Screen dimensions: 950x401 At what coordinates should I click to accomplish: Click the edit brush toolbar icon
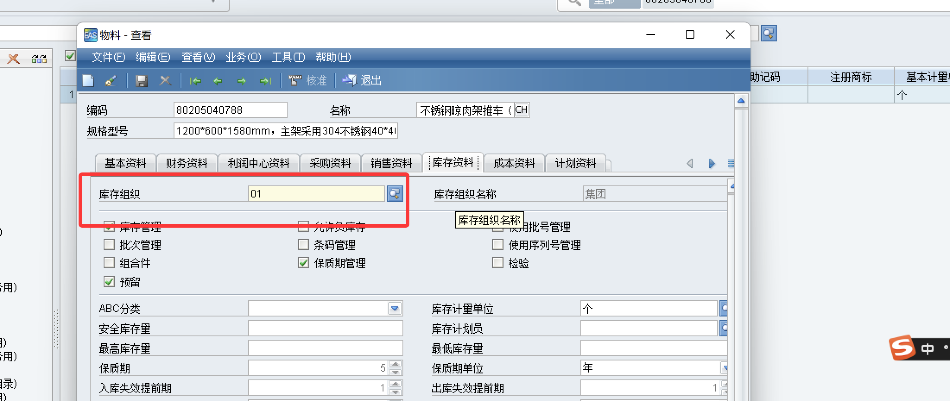[x=111, y=81]
